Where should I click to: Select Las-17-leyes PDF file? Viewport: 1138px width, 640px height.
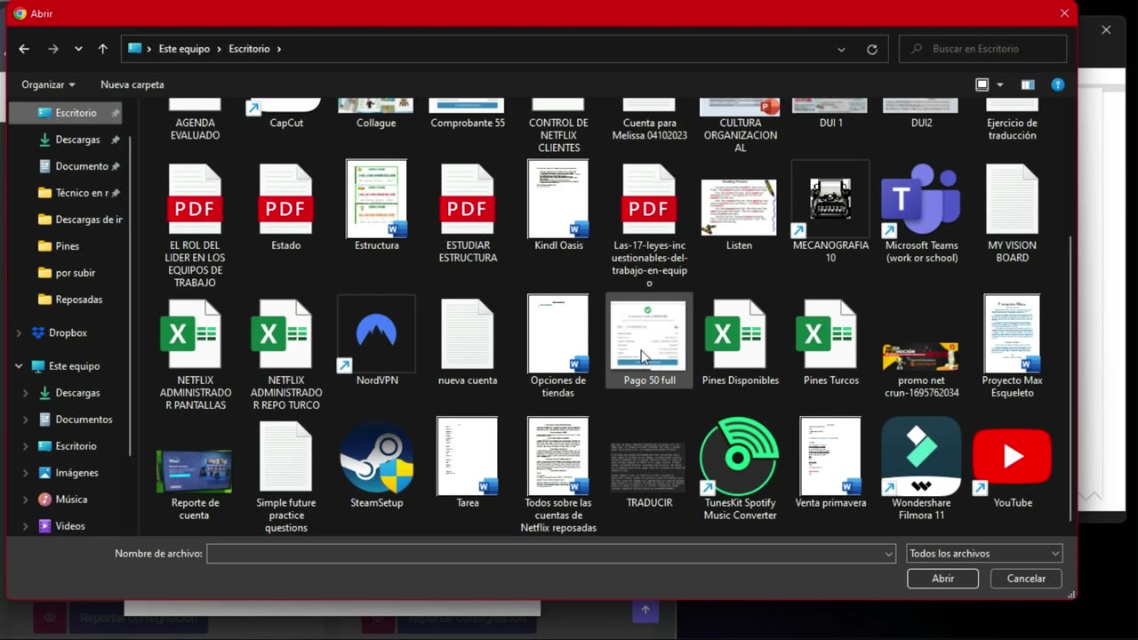649,199
